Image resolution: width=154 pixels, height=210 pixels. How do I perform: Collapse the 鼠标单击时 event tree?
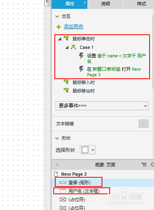60,39
